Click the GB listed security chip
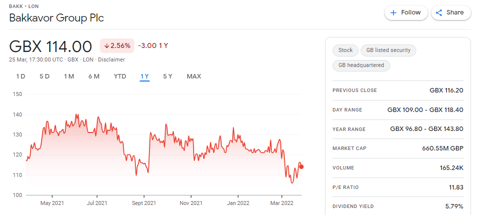Screen dimensions: 482x215 [x=388, y=50]
